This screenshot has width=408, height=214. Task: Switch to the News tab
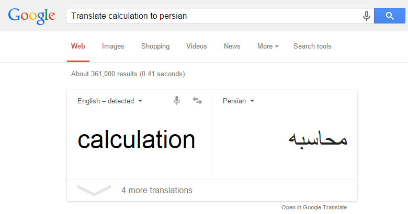pos(232,46)
